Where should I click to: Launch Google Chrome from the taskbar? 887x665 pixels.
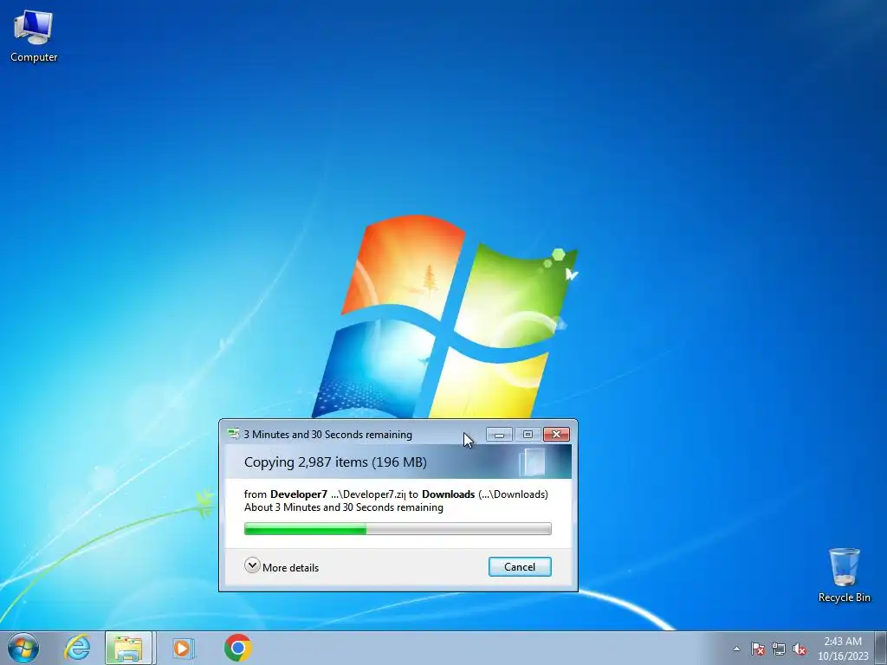pos(237,648)
